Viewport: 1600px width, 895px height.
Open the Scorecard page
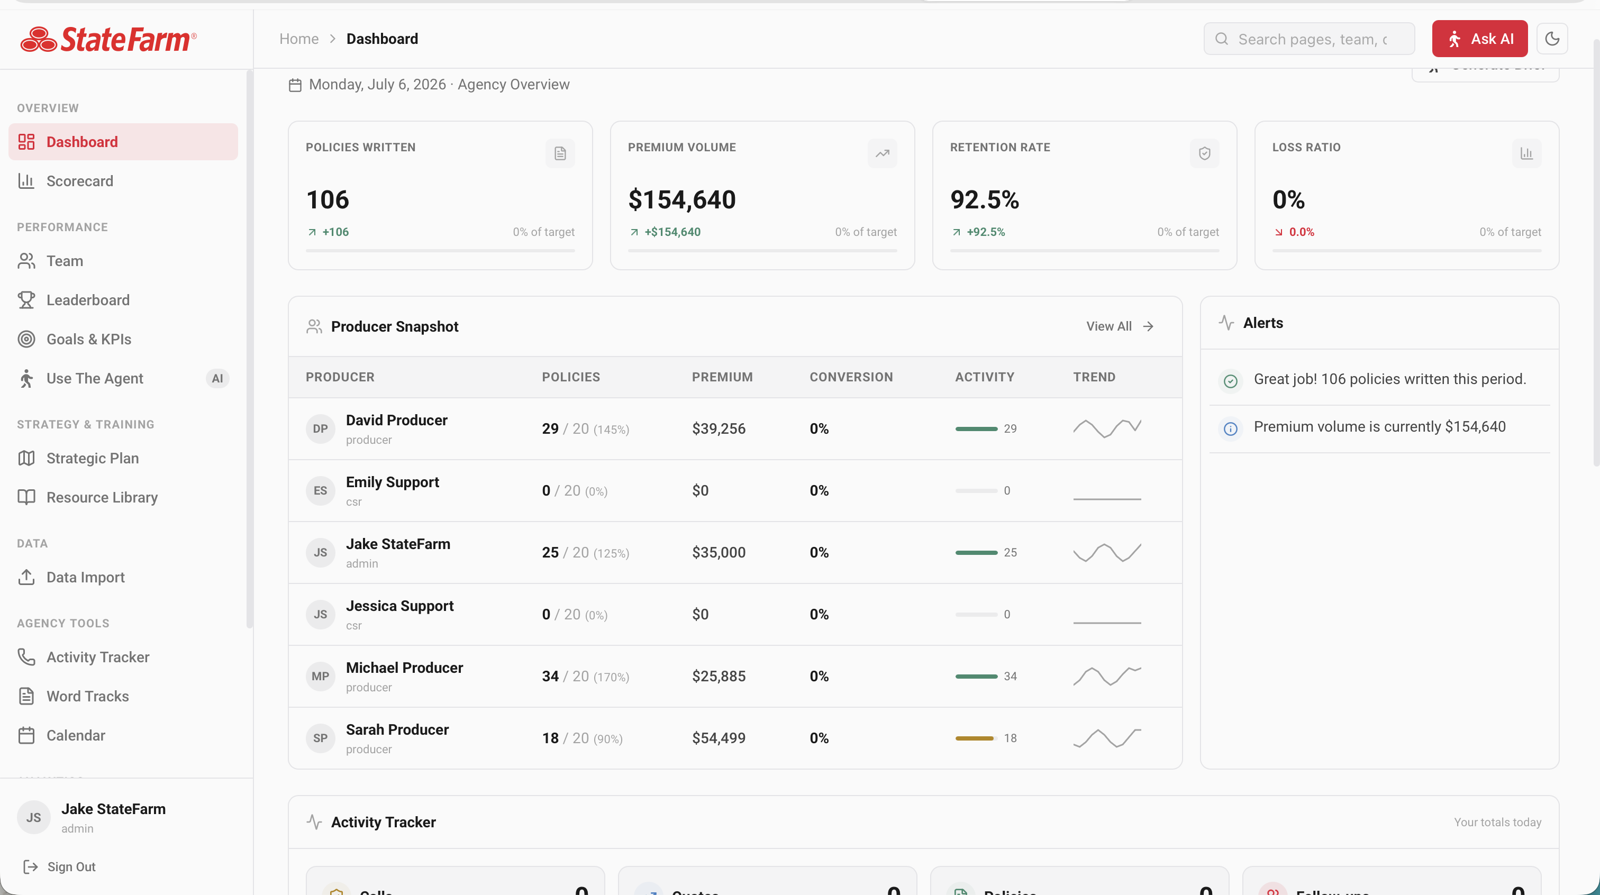click(123, 181)
